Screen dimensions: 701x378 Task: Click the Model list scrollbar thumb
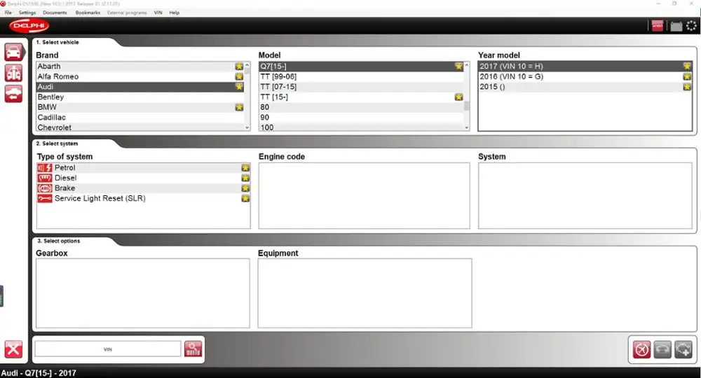pyautogui.click(x=467, y=106)
